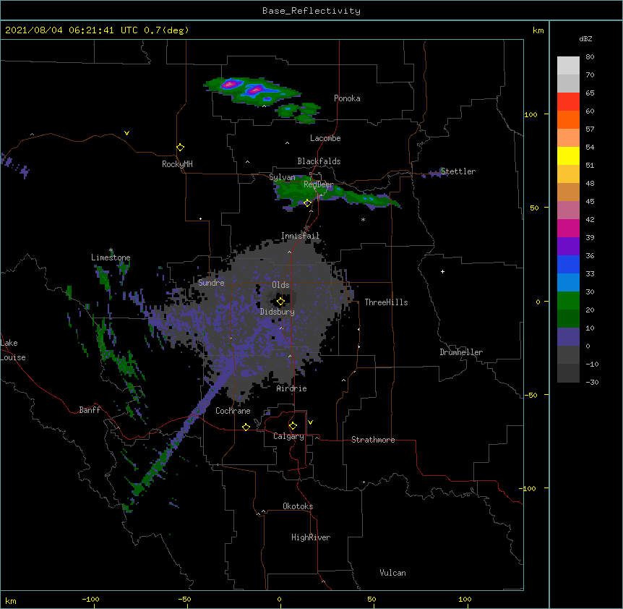This screenshot has width=623, height=609.
Task: Click the yellow V marker northwest of RockyMH
Action: pos(126,133)
